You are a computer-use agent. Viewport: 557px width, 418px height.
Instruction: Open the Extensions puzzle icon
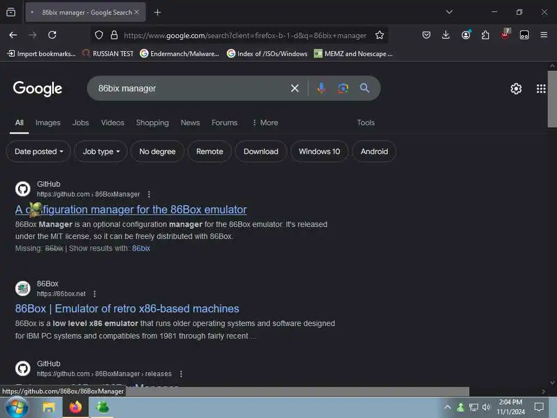485,35
